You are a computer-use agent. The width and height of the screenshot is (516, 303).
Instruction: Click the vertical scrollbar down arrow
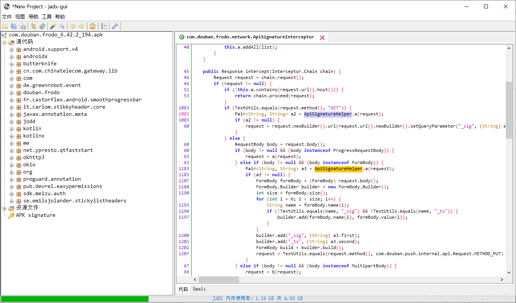(509, 272)
